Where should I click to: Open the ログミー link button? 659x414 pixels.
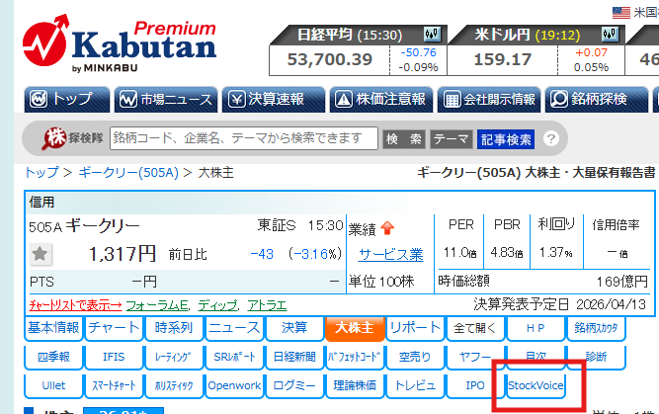coord(294,385)
